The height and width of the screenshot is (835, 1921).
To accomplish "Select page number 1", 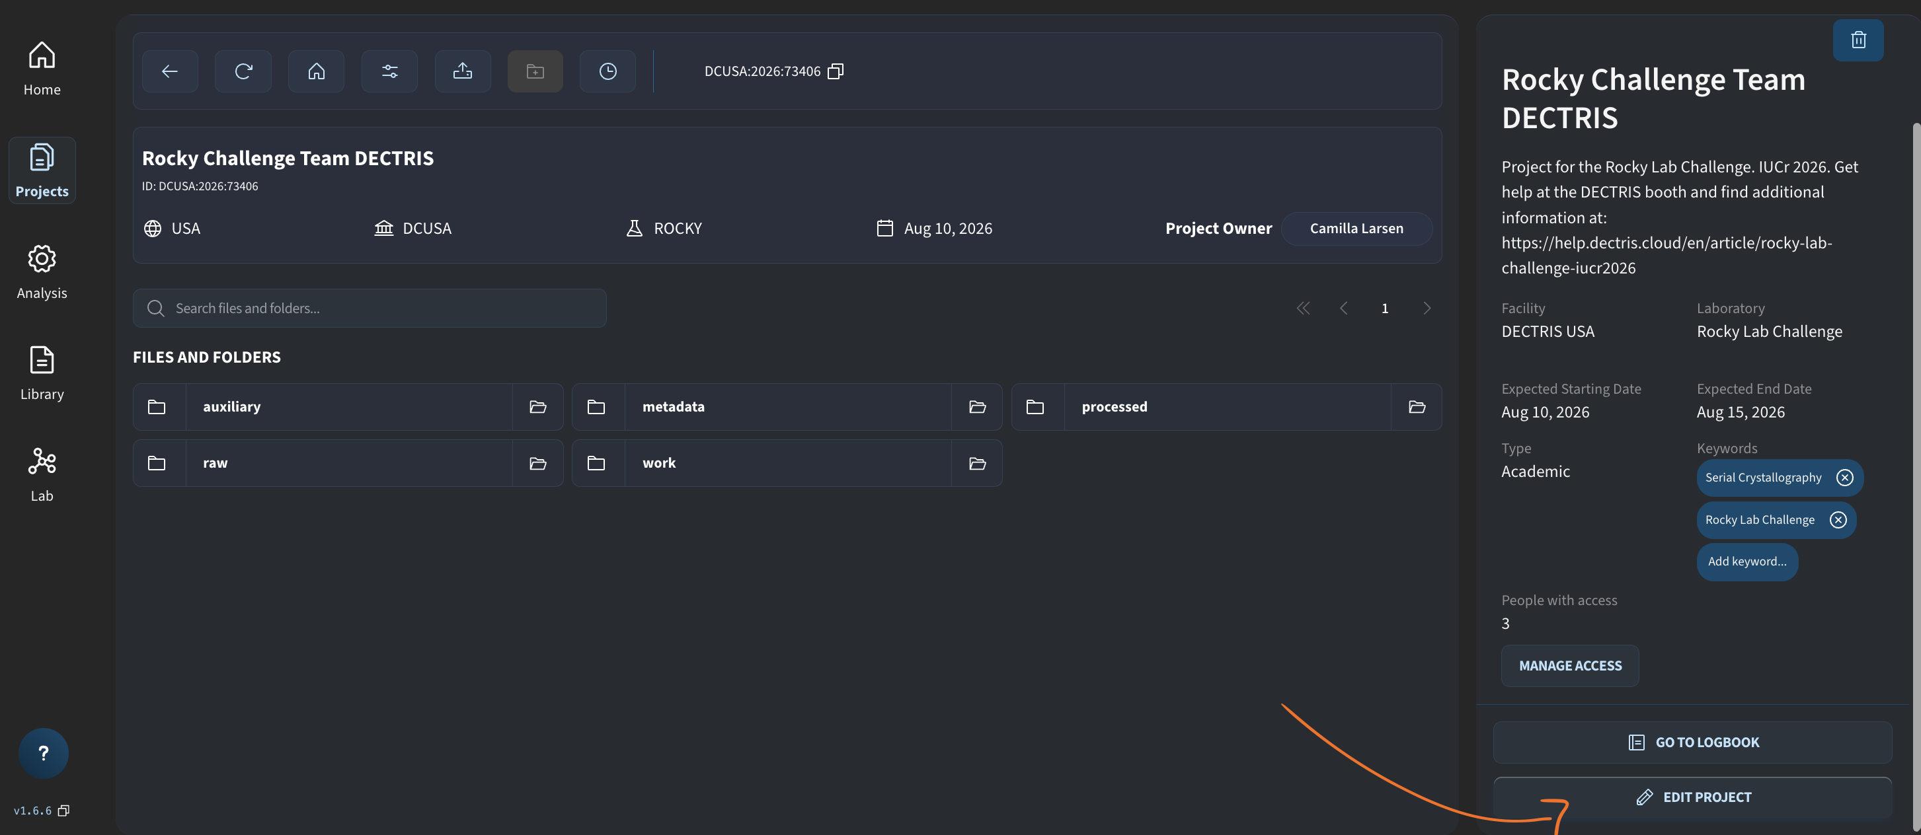I will point(1385,309).
